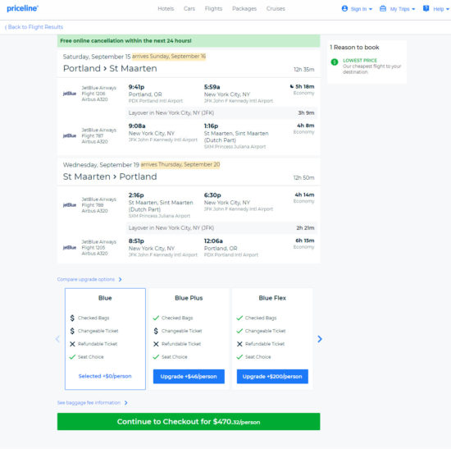451x449 pixels.
Task: Expand the Help dropdown
Action: point(448,9)
